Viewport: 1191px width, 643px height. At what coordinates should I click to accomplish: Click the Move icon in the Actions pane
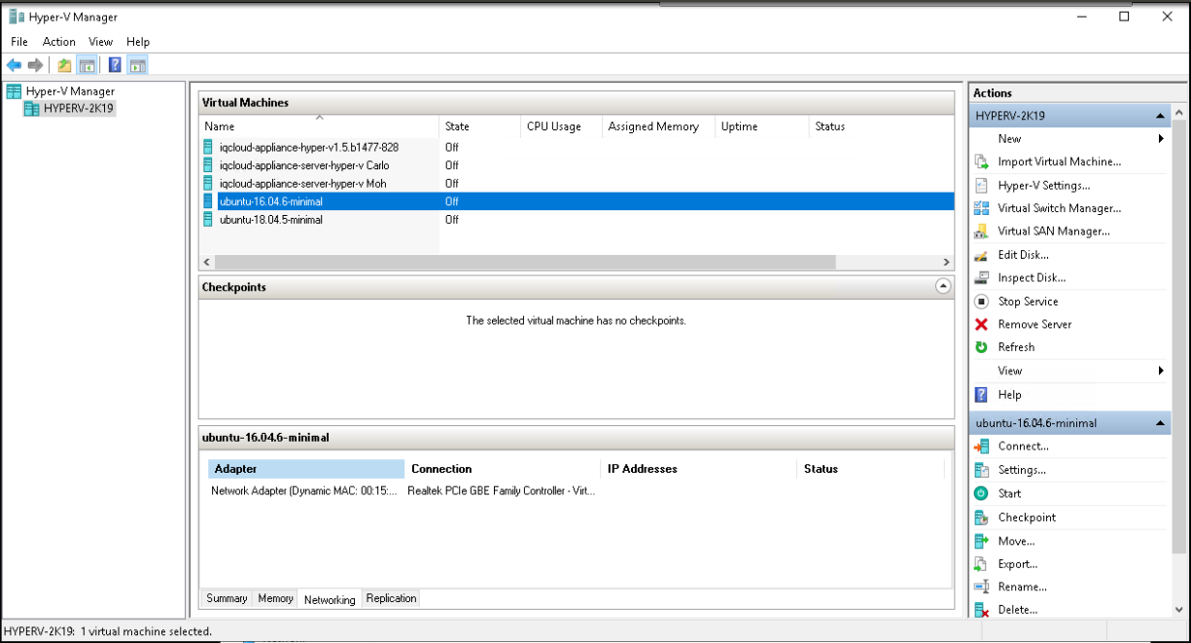tap(981, 541)
